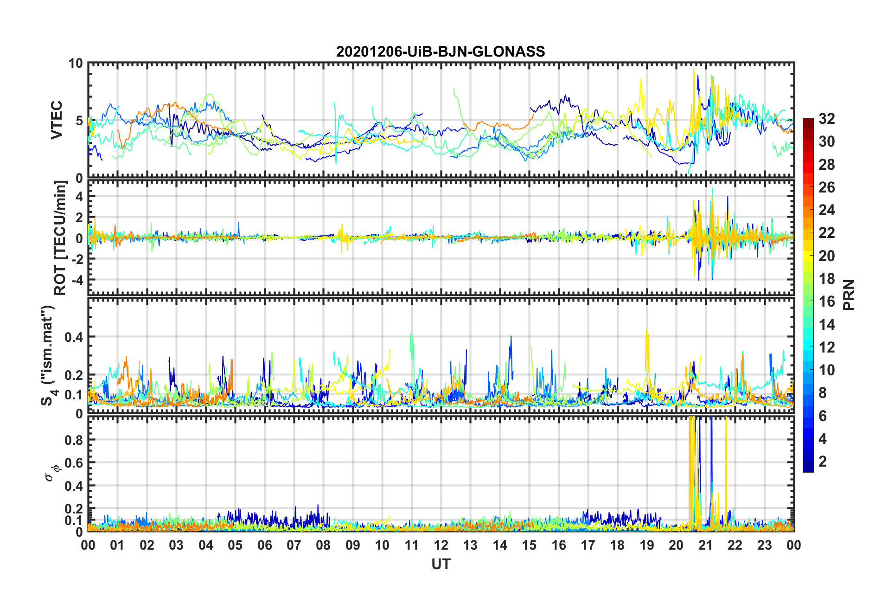Screen dimensions: 882x590
Task: Click x-axis tick label 06
Action: tap(265, 545)
